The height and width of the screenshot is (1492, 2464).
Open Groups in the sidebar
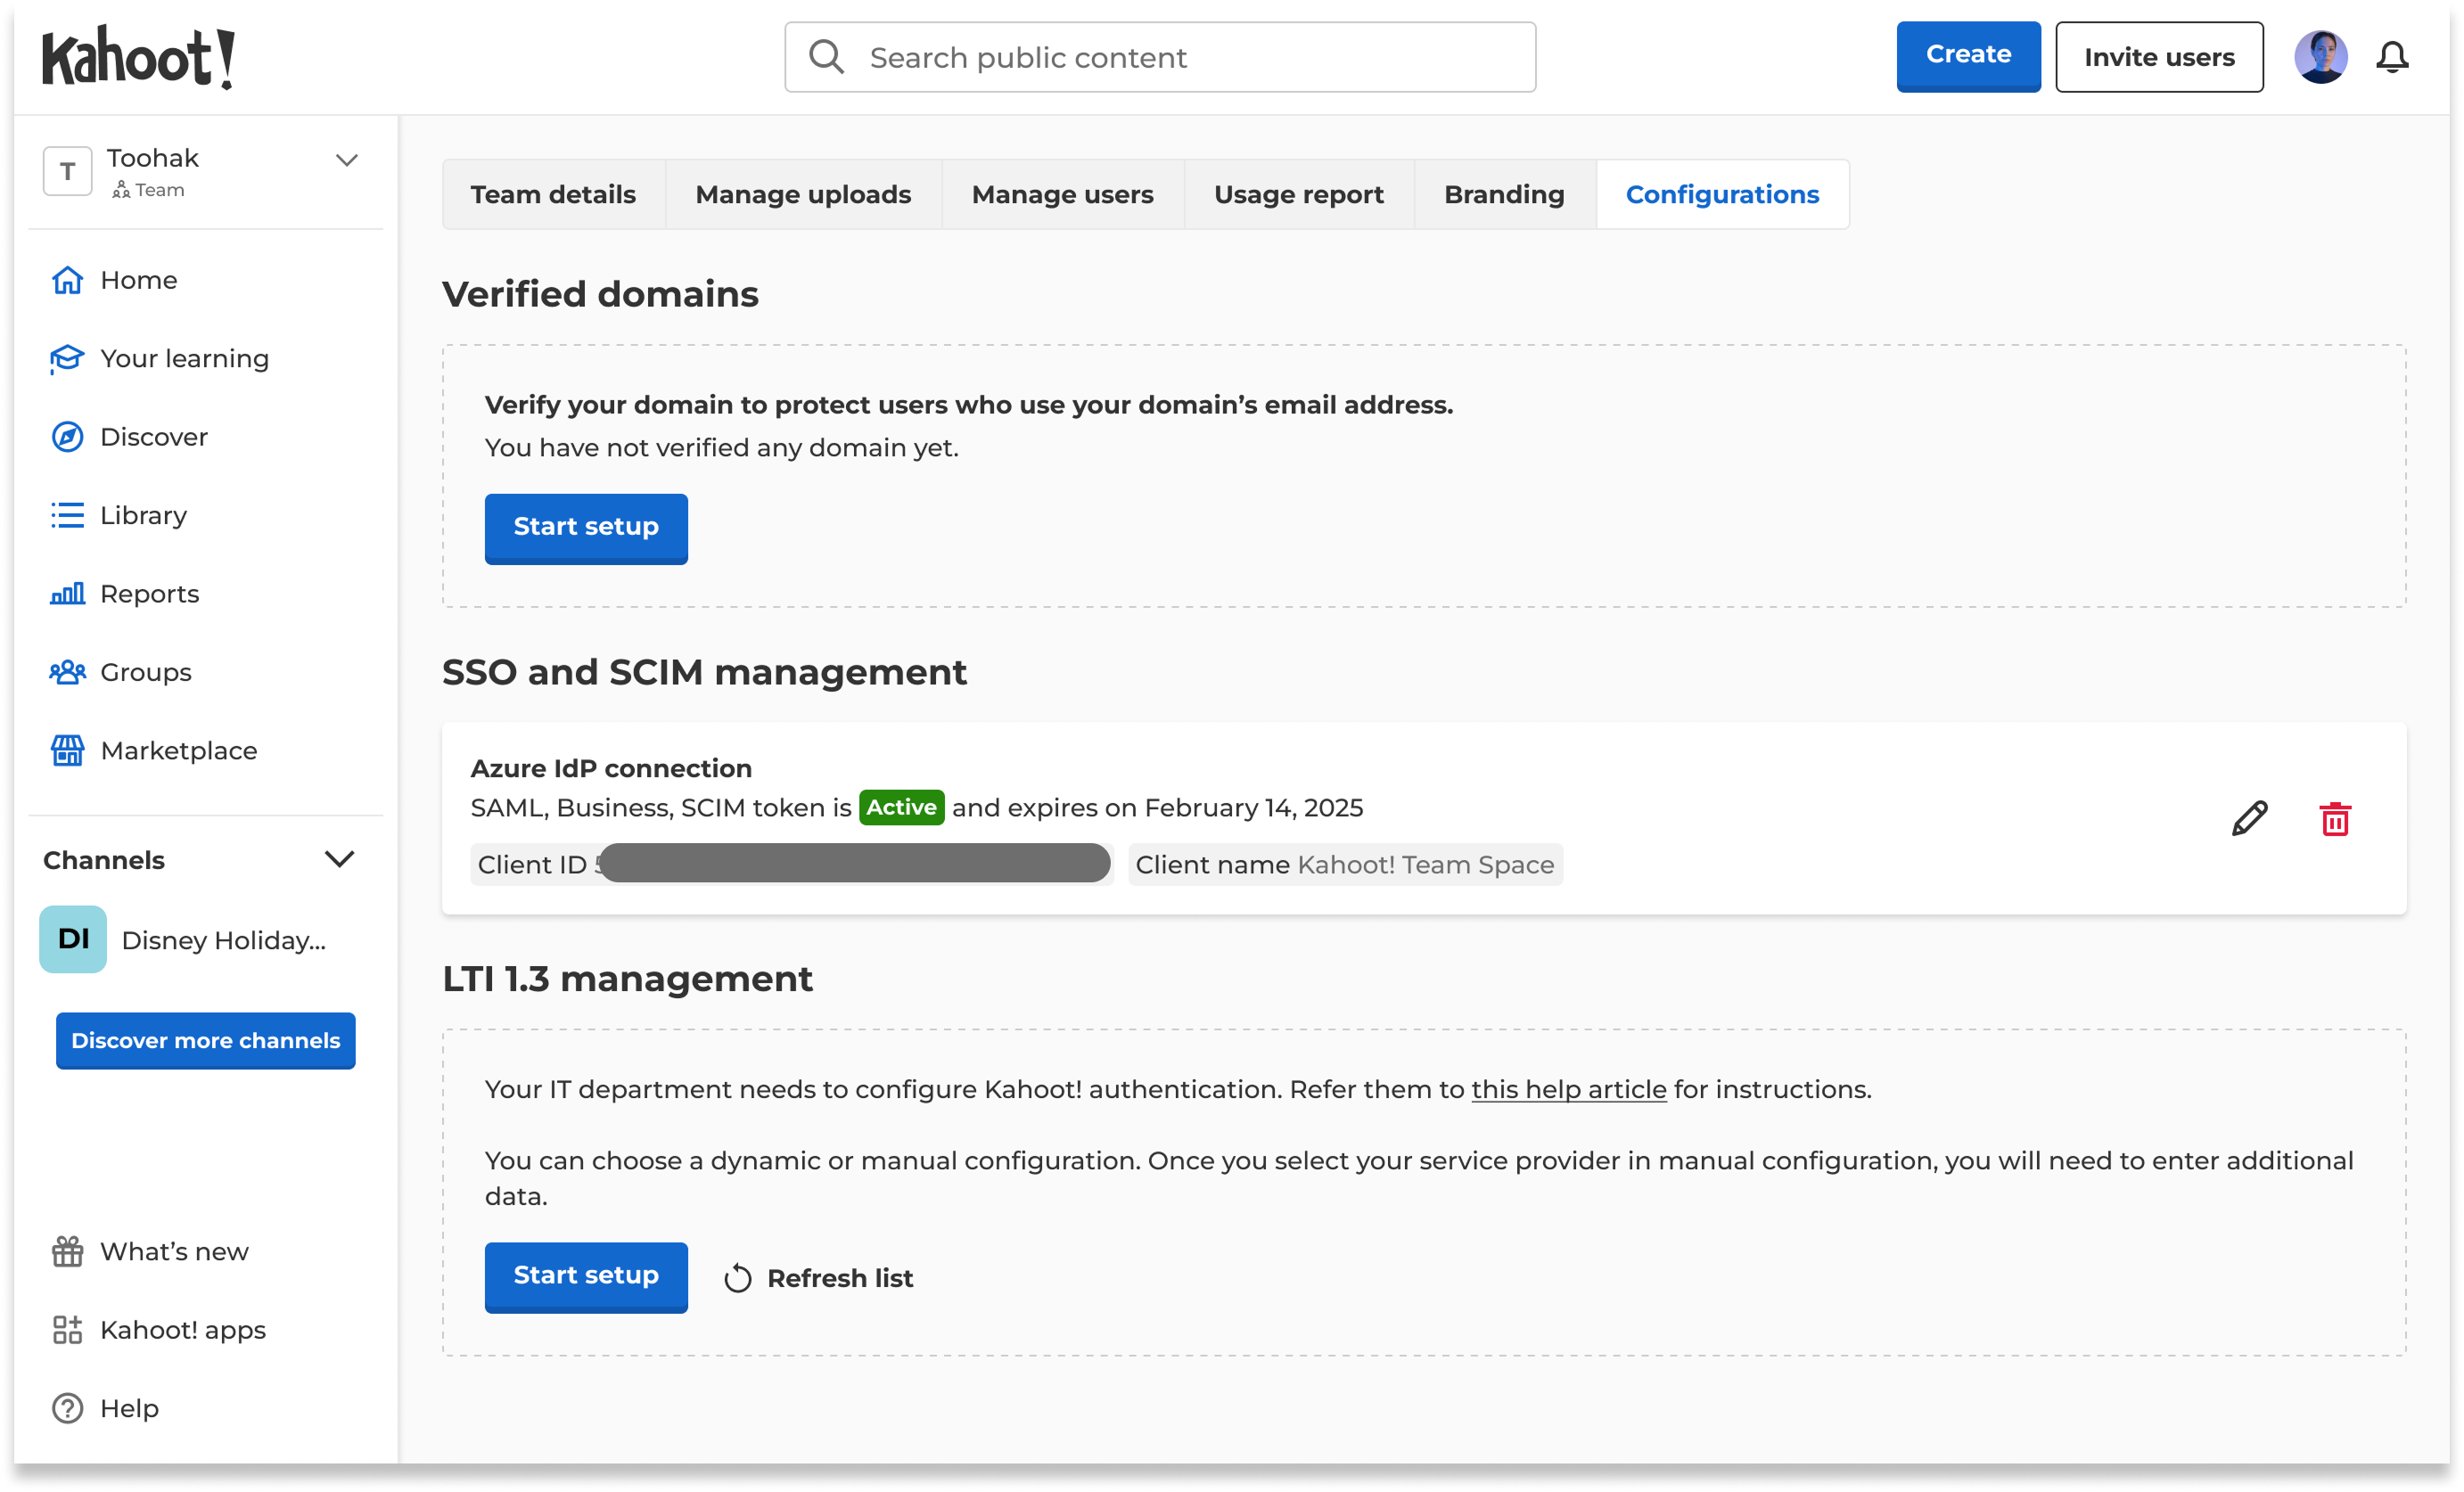tap(146, 672)
